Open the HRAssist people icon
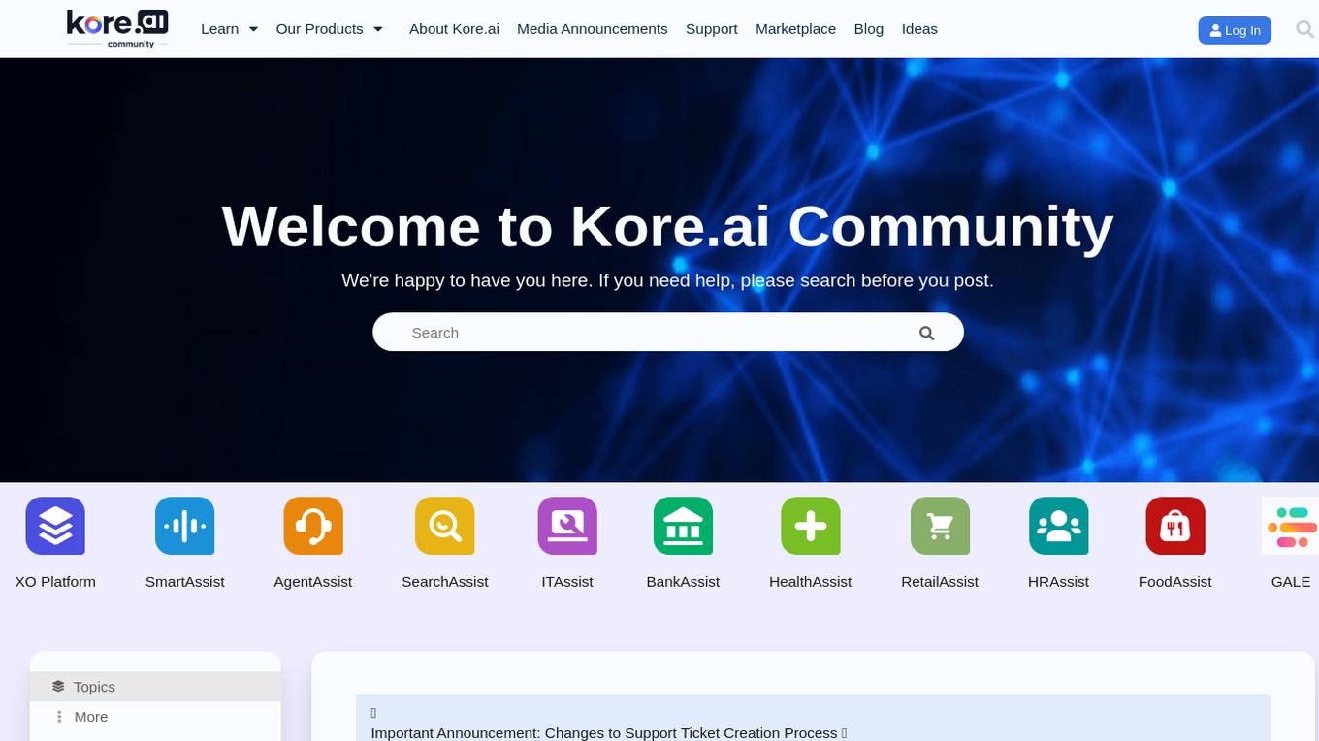Viewport: 1319px width, 741px height. tap(1058, 526)
